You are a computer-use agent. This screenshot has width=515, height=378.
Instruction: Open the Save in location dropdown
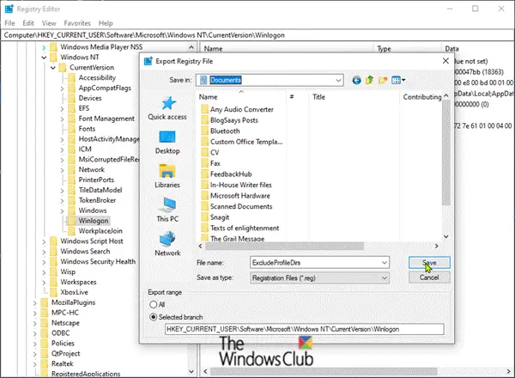click(x=338, y=80)
